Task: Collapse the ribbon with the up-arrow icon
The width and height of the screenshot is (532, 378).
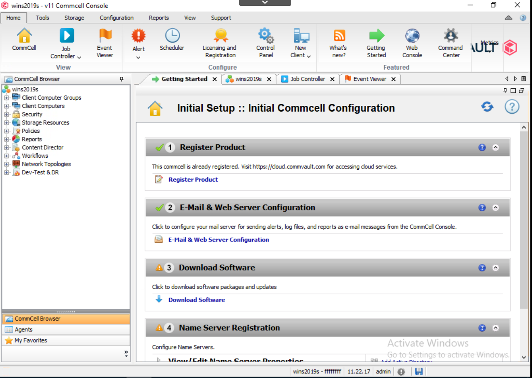Action: coord(509,18)
